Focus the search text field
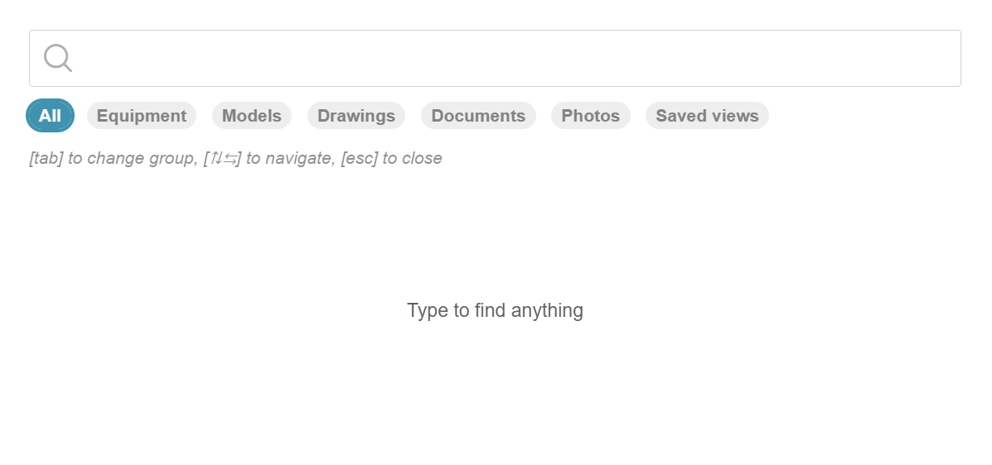 514,58
